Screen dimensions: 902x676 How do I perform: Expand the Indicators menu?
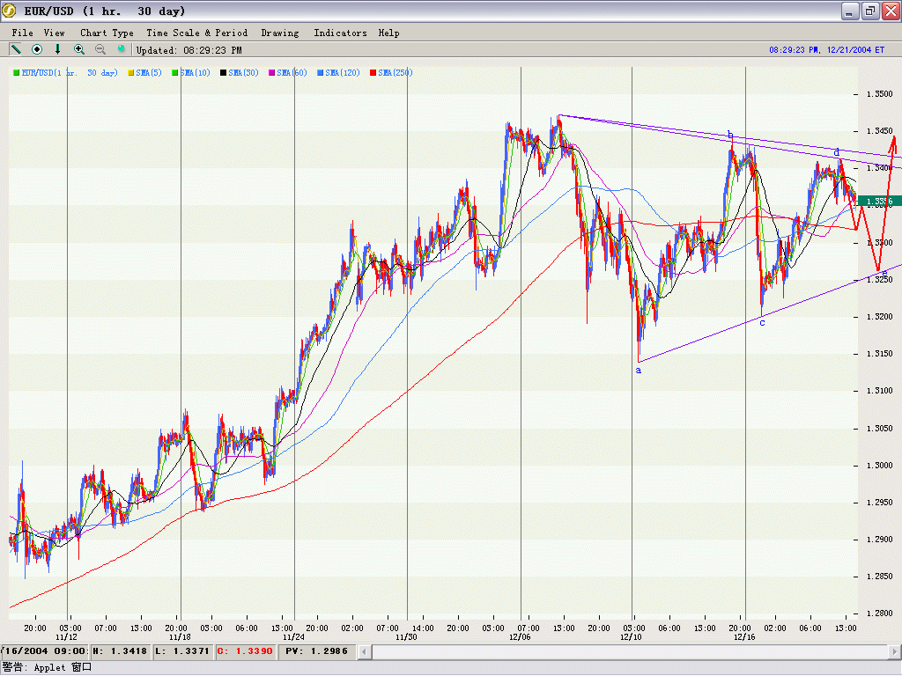tap(340, 33)
